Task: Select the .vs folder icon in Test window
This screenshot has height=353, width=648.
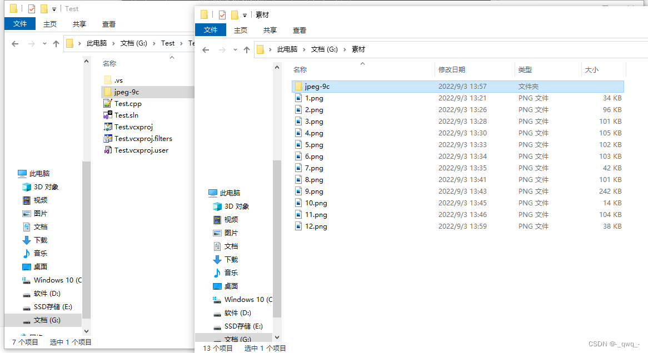Action: click(x=108, y=80)
